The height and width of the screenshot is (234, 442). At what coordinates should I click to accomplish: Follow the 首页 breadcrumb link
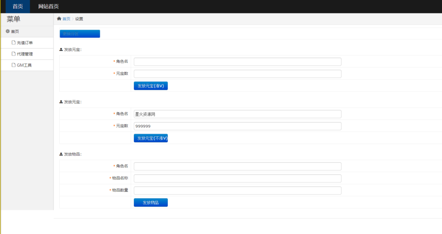pos(66,19)
